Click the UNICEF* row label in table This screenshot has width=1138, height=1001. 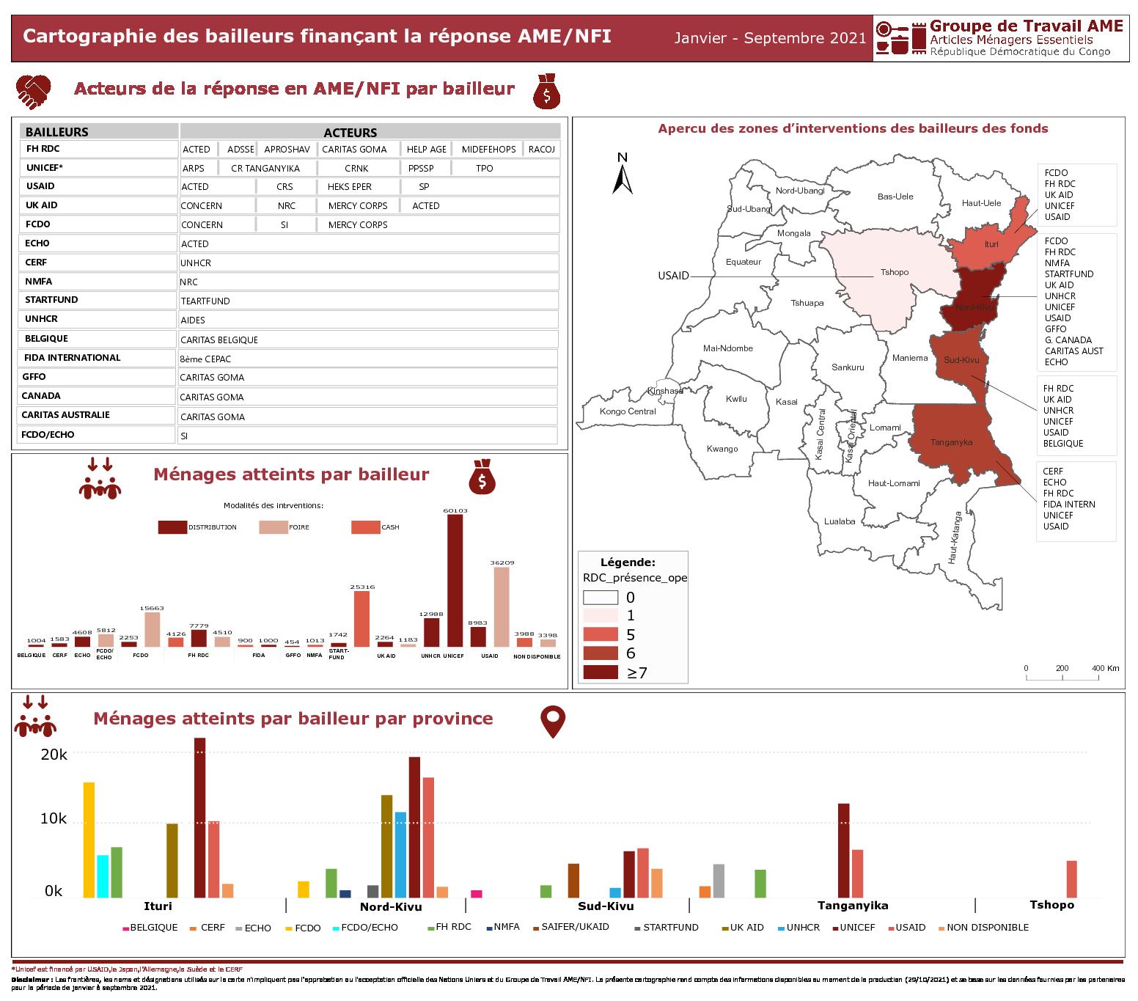(44, 168)
